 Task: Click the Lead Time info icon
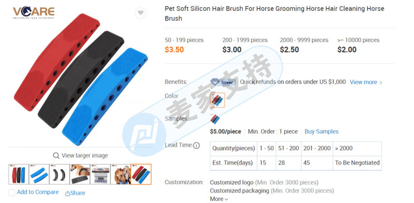point(197,146)
